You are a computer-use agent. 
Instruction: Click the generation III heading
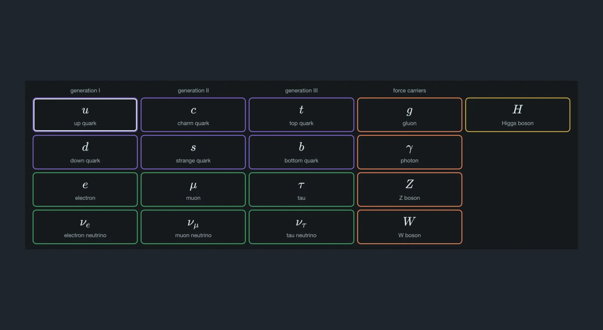click(301, 90)
